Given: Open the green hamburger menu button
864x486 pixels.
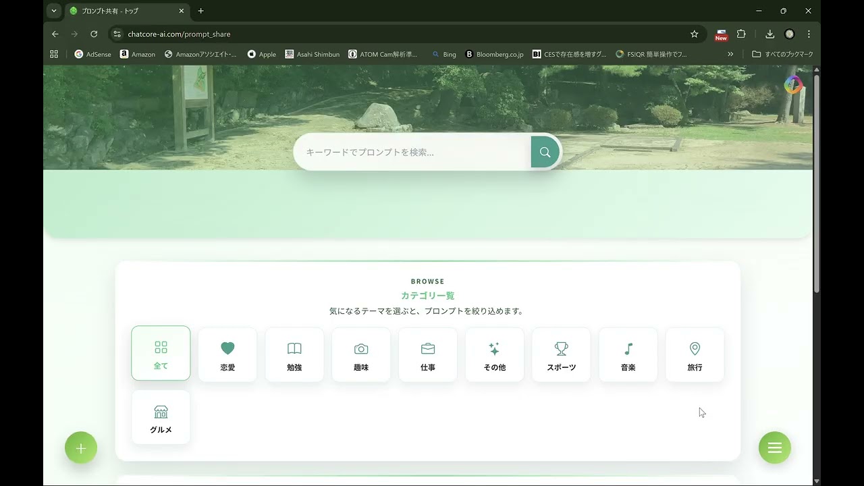Looking at the screenshot, I should click(x=774, y=448).
